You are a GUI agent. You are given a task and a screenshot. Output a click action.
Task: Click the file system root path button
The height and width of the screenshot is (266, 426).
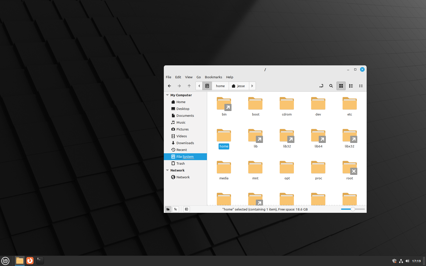207,86
